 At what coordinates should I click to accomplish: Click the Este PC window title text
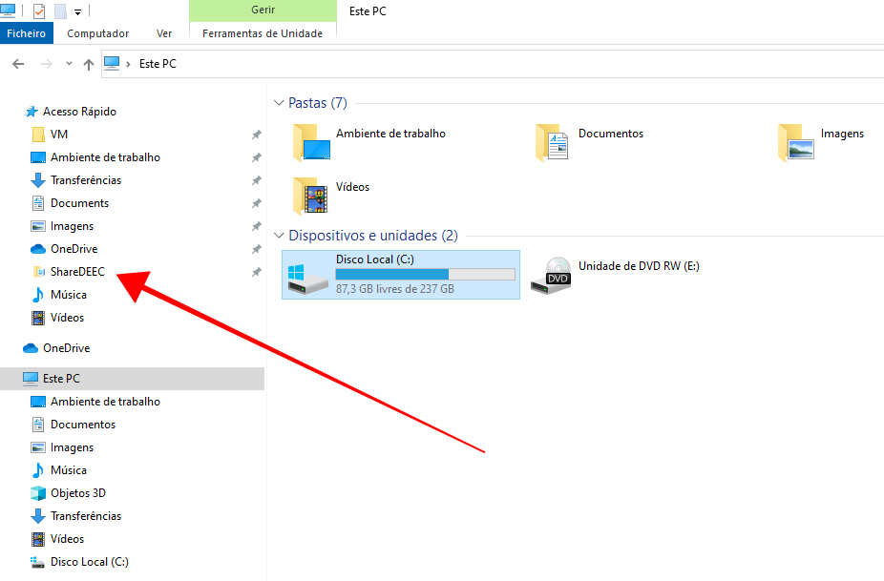click(x=368, y=11)
